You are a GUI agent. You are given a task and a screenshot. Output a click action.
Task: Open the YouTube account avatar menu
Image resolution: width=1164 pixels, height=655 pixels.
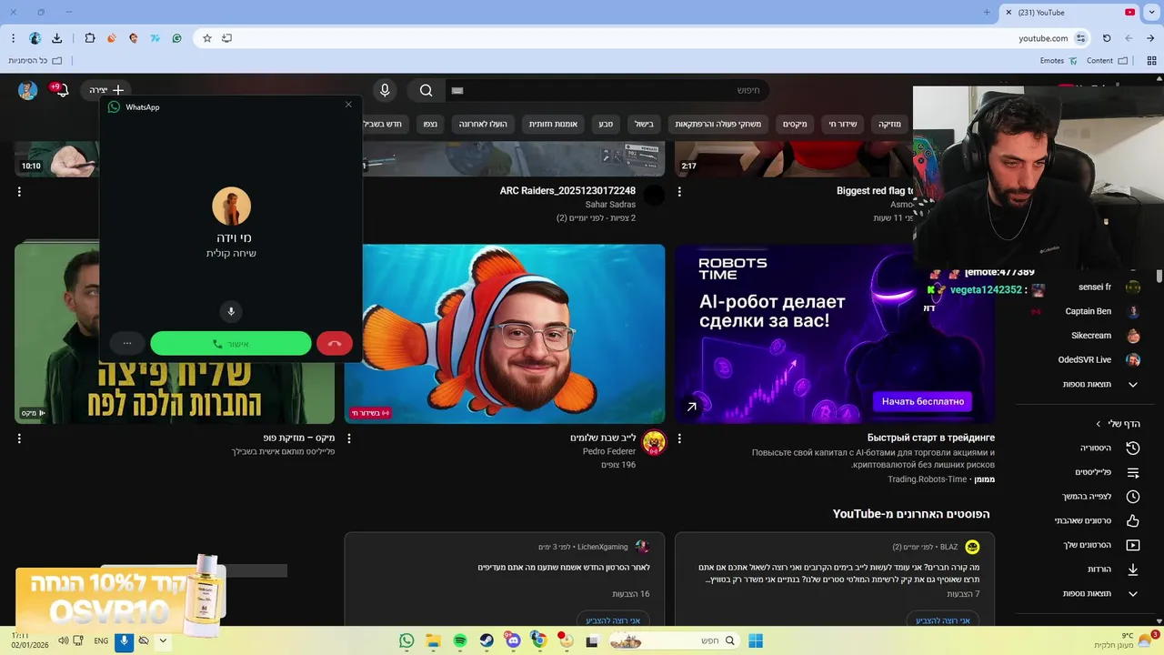(x=27, y=90)
